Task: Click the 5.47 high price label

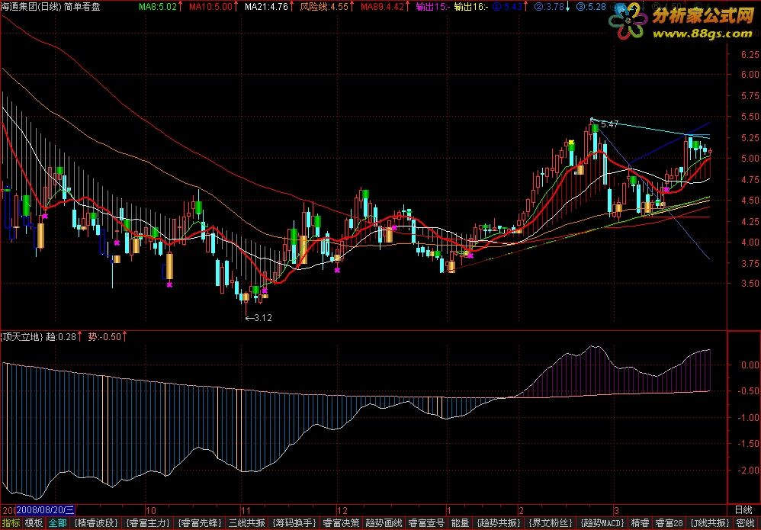Action: 609,124
